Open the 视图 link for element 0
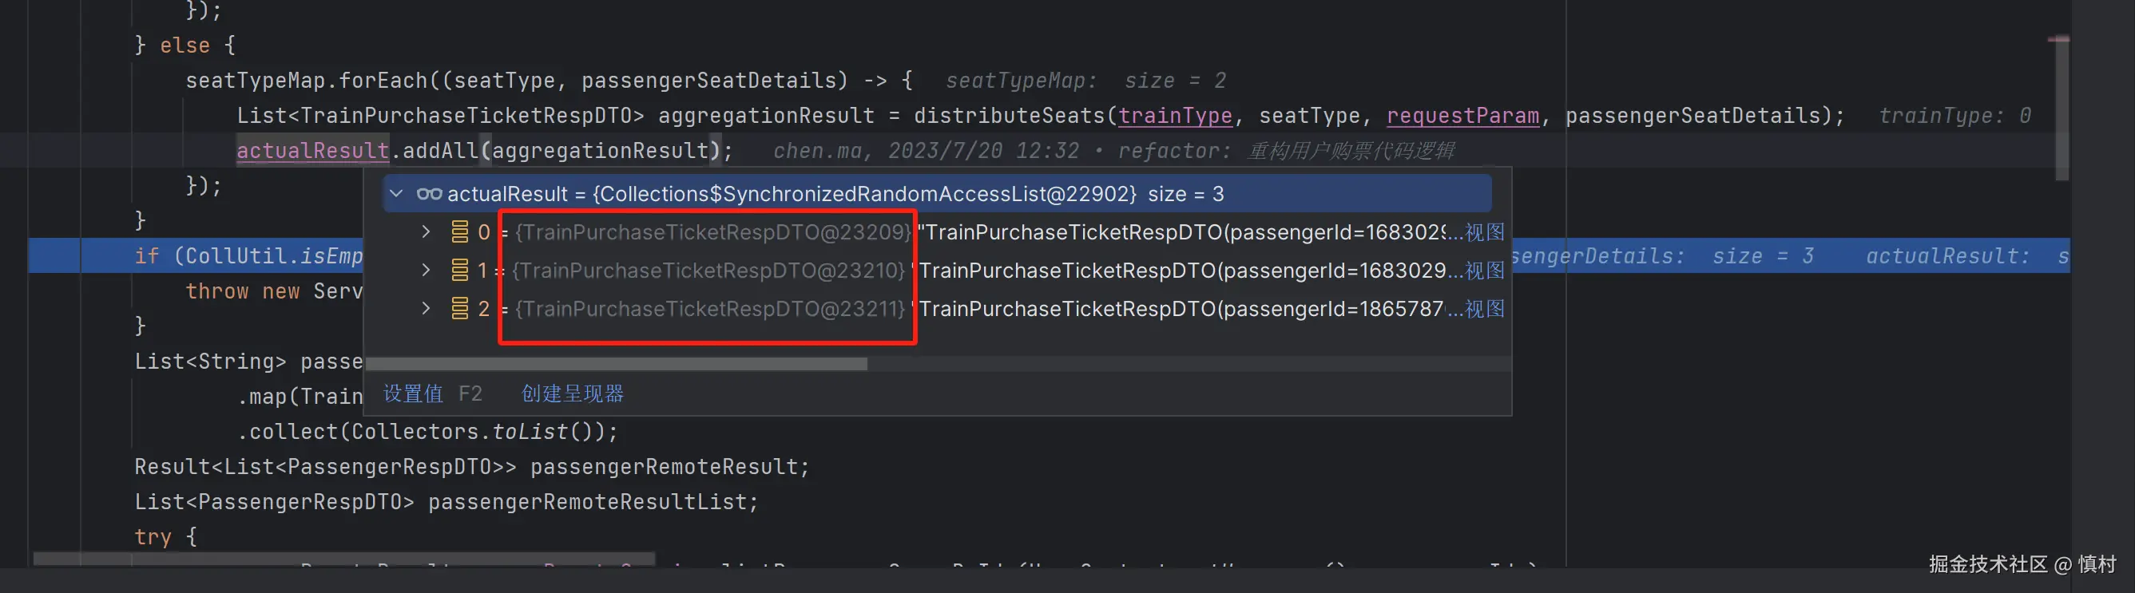The width and height of the screenshot is (2135, 593). 1484,232
